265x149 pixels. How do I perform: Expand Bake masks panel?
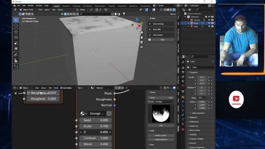pos(161,35)
